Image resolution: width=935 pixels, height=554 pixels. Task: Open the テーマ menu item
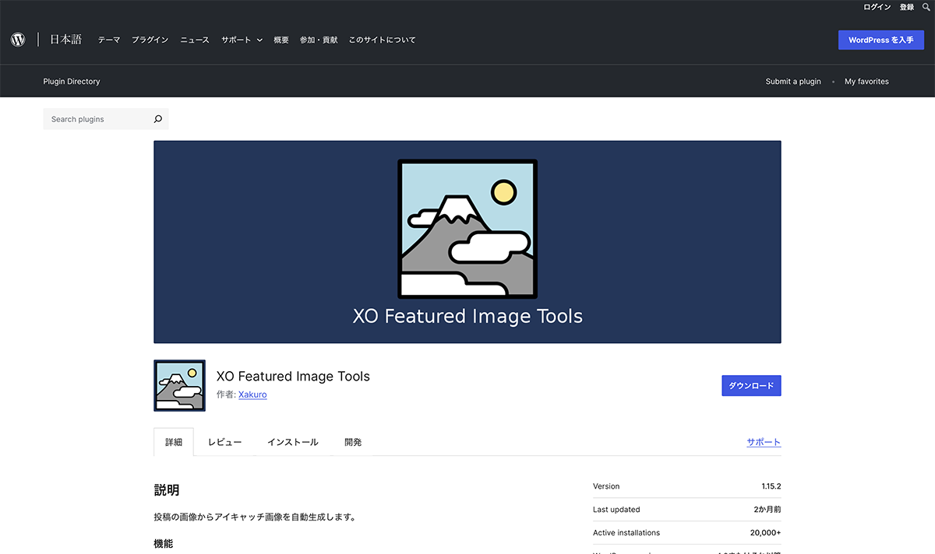pos(109,40)
